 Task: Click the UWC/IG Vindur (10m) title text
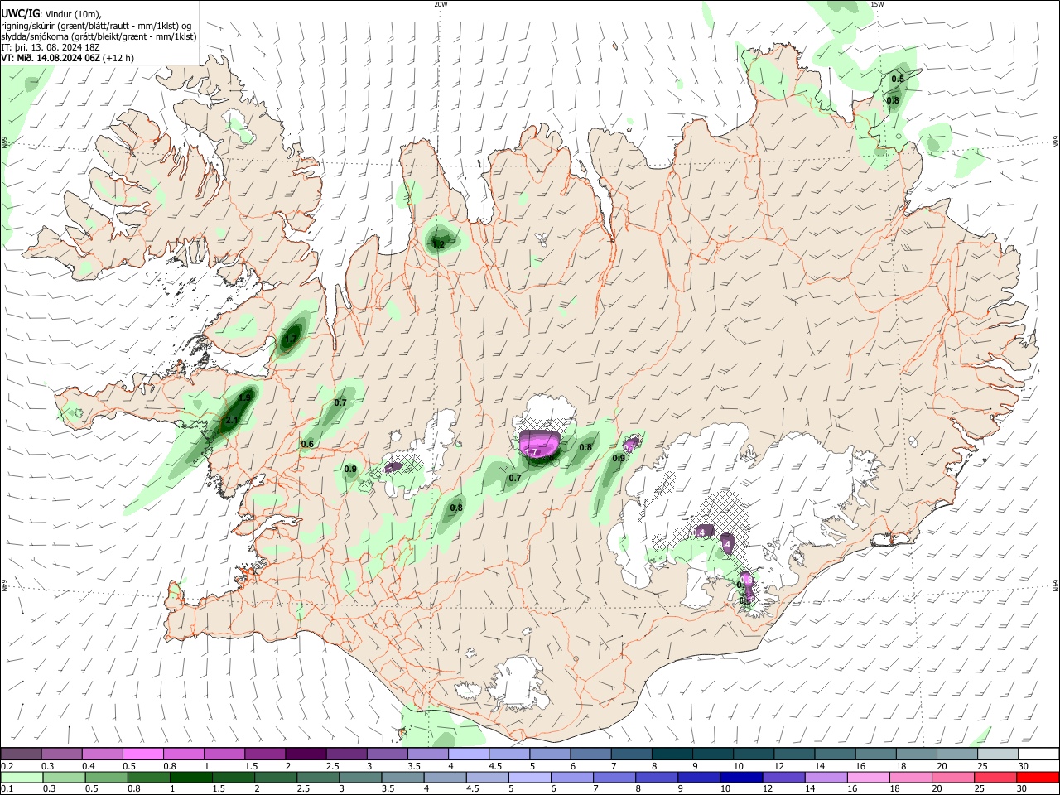[51, 14]
